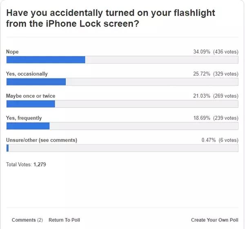Select Create Your Own Poll link
The width and height of the screenshot is (245, 229).
tap(214, 220)
